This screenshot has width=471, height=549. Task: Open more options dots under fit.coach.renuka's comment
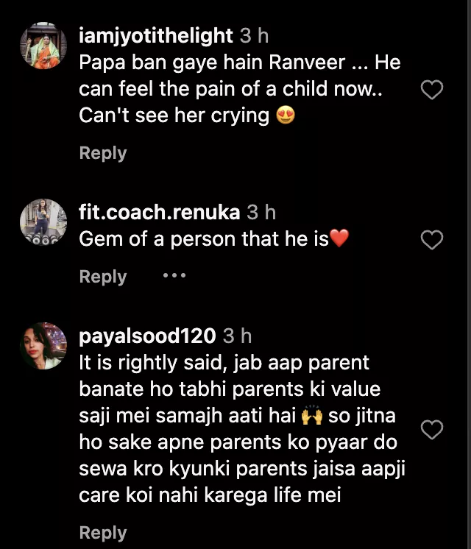coord(174,275)
